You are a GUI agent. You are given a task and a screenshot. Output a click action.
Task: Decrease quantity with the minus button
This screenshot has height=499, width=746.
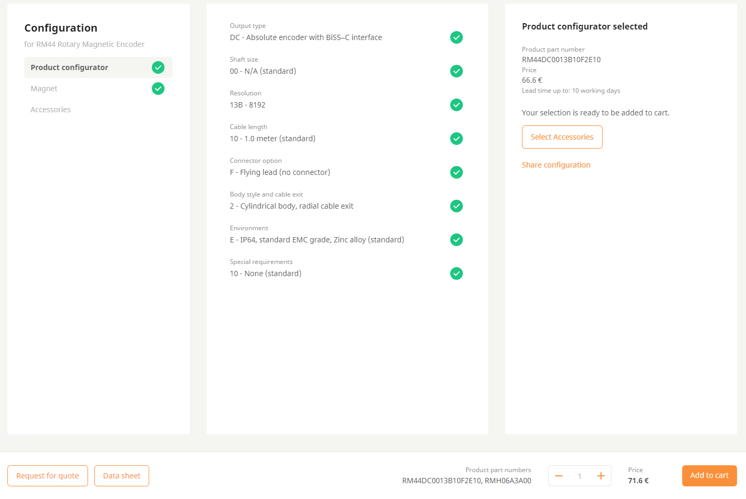(559, 476)
